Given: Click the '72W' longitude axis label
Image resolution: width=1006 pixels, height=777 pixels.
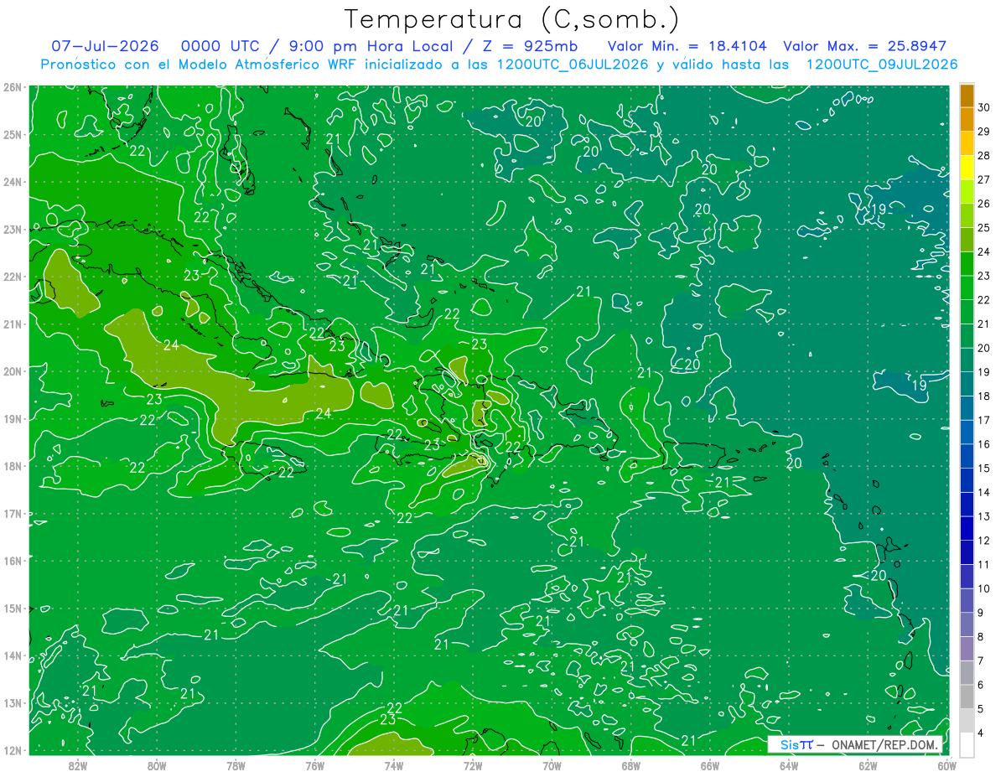Looking at the screenshot, I should [473, 764].
